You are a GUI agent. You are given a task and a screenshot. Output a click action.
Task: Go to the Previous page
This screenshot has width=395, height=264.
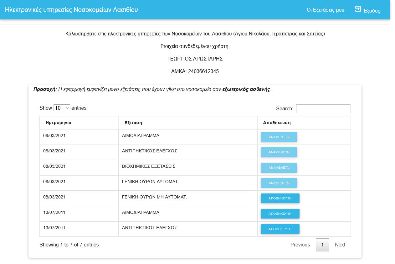coord(300,245)
